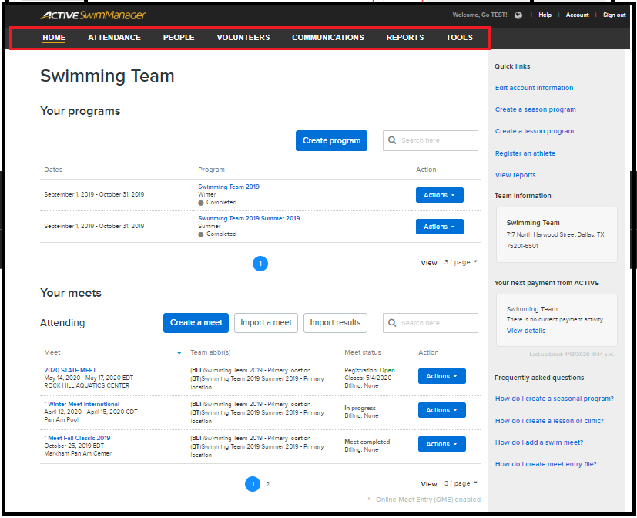The height and width of the screenshot is (518, 637).
Task: Open the Volunteers menu
Action: (243, 38)
